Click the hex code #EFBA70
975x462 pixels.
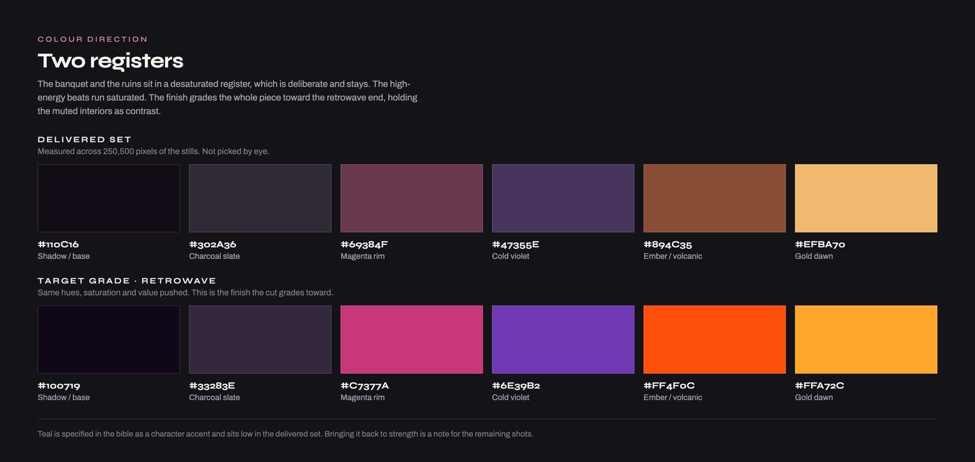(820, 244)
